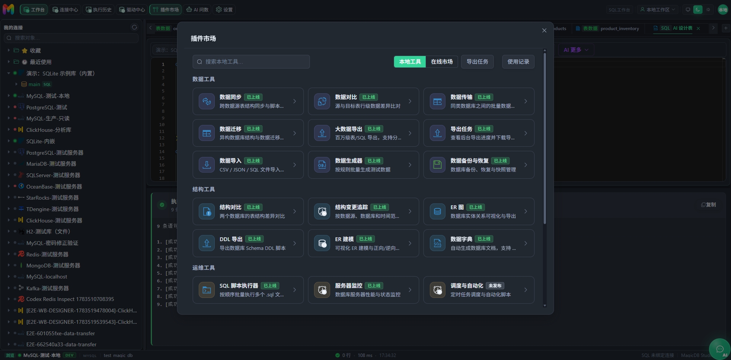Open the 本地工作区 dropdown
Screen dimensions: 731x360
(658, 10)
